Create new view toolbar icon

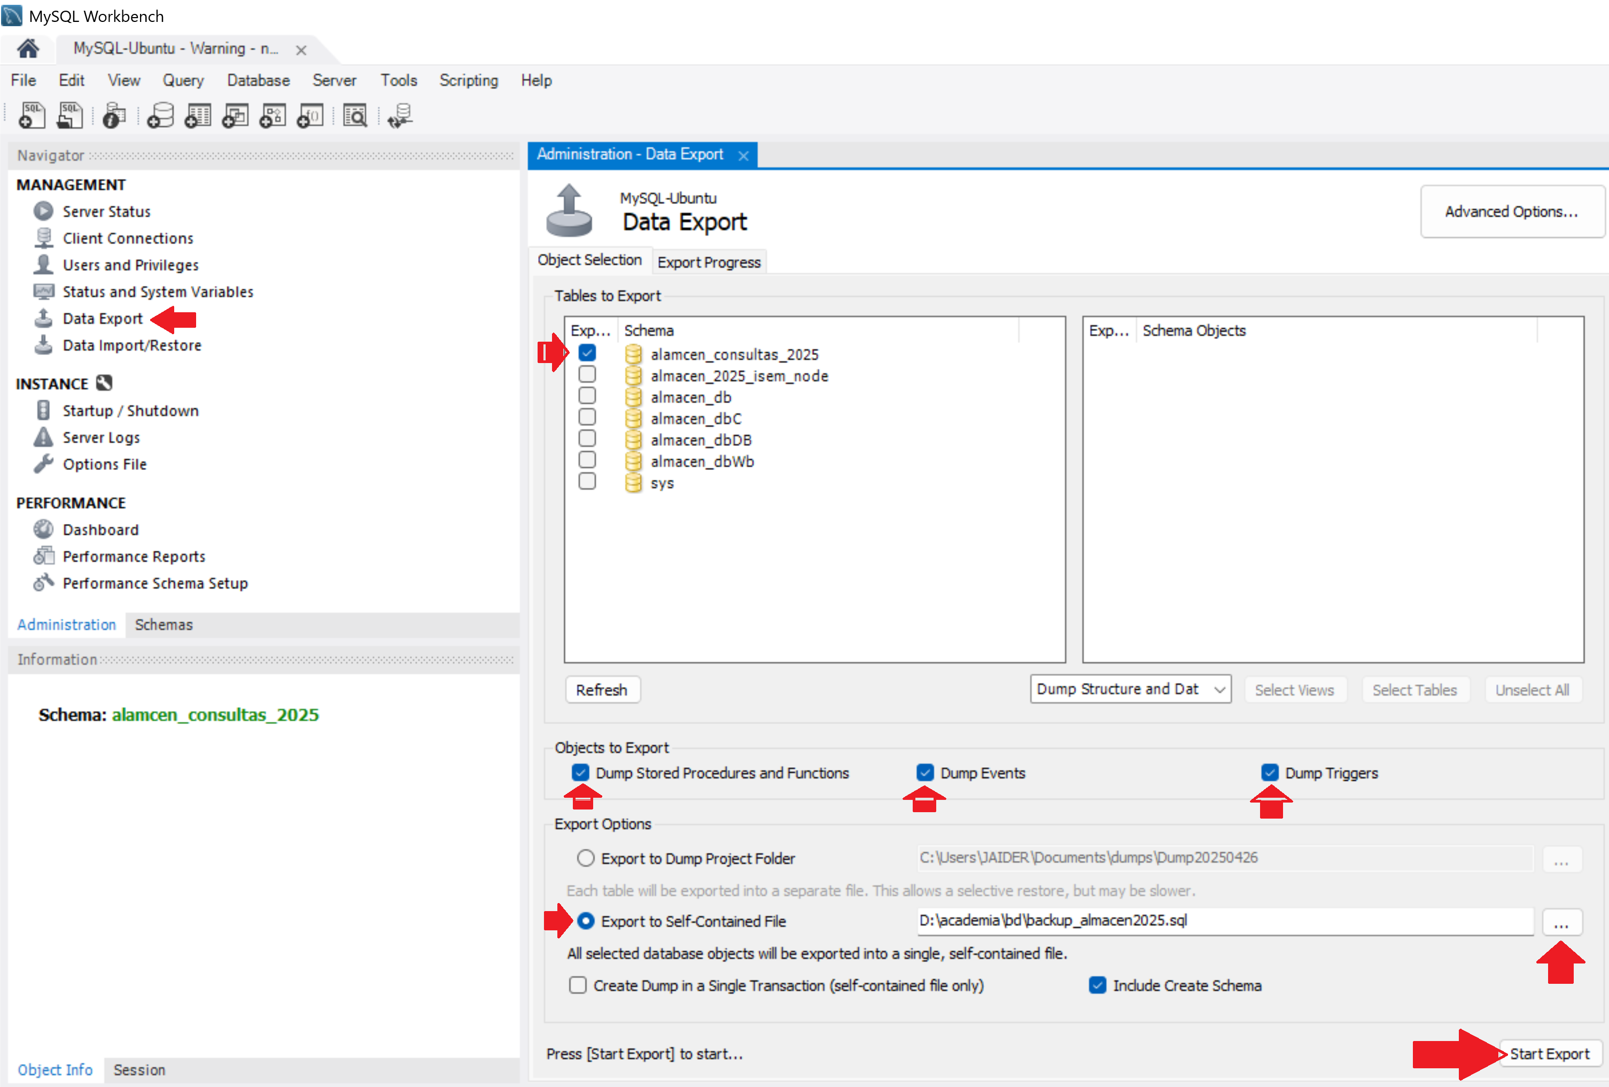coord(236,115)
